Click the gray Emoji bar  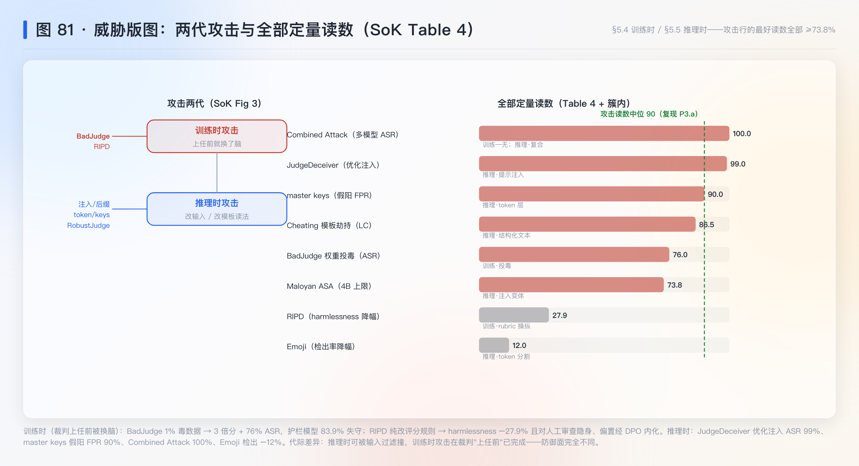(x=494, y=345)
